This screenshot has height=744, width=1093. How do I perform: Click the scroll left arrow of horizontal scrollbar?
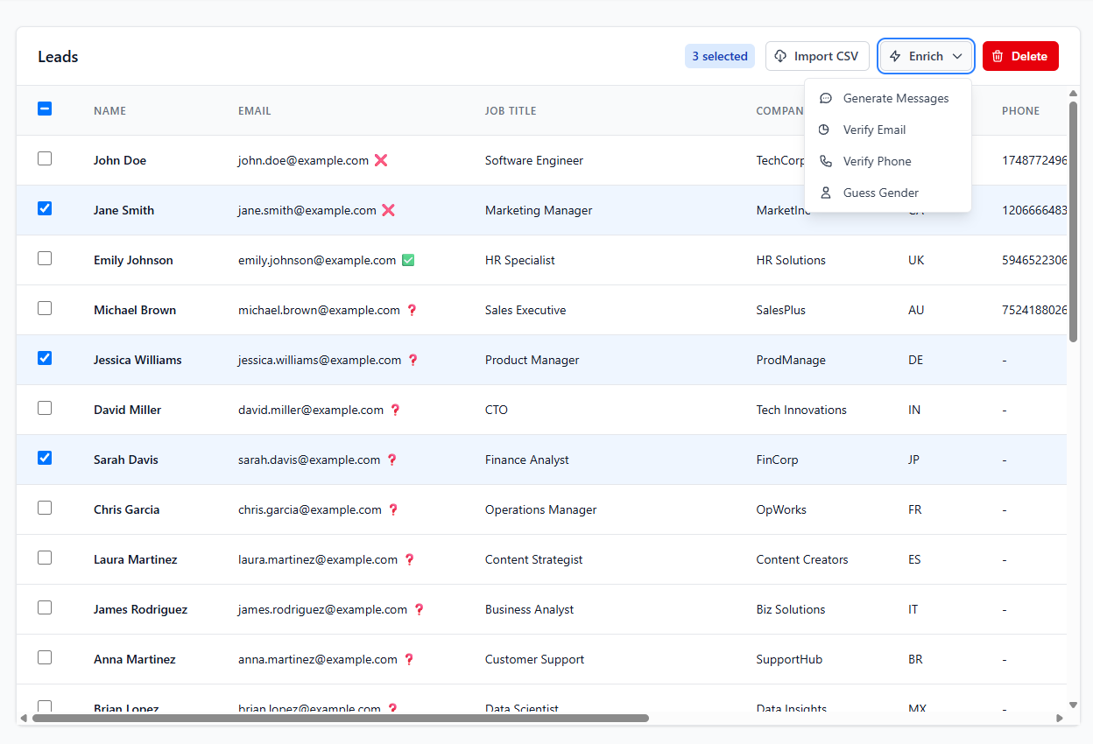pyautogui.click(x=24, y=718)
